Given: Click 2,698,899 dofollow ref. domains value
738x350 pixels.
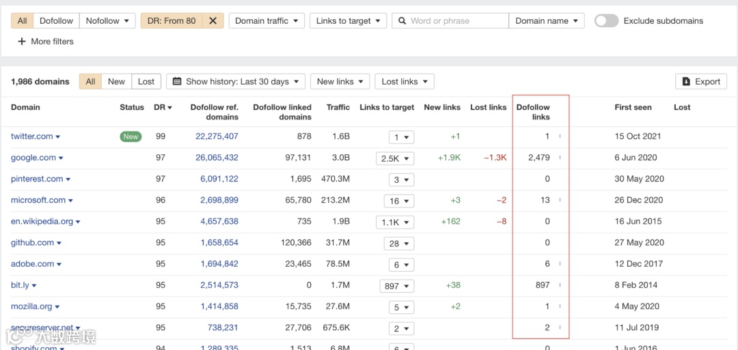Looking at the screenshot, I should click(x=219, y=200).
